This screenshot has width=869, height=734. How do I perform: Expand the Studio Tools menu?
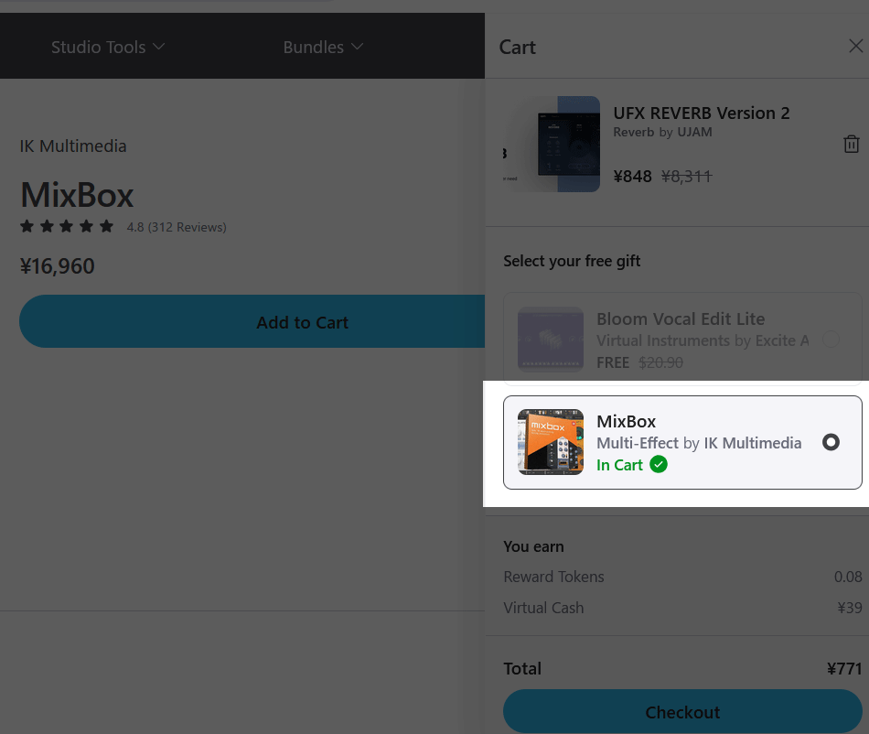[98, 47]
